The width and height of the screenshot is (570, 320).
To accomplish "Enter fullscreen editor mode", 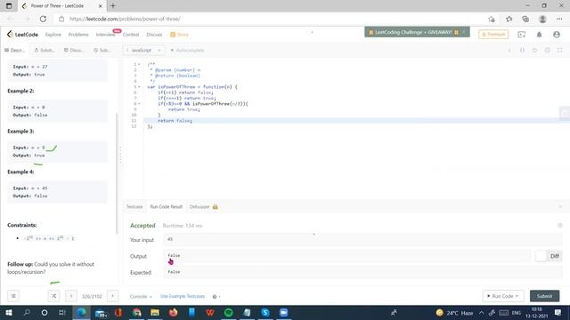I will (560, 50).
